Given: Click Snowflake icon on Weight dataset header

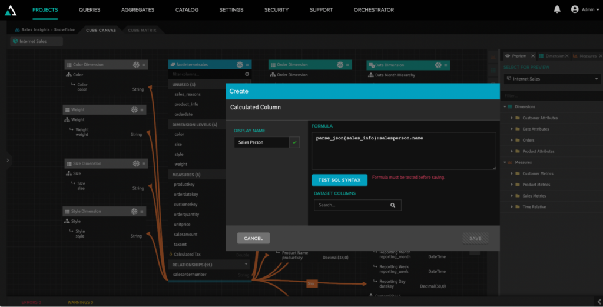Looking at the screenshot, I should pyautogui.click(x=134, y=110).
